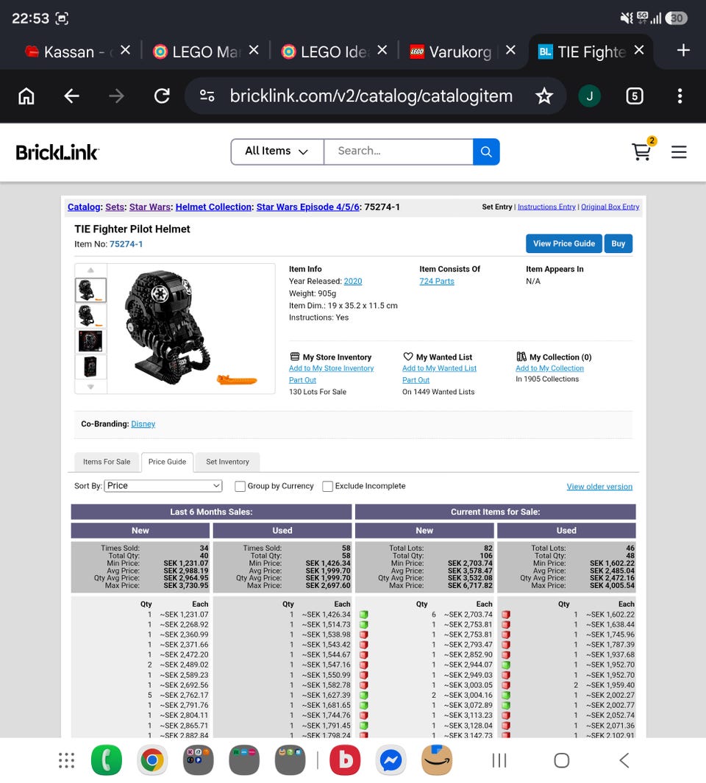Tap the profile avatar labeled J

point(590,96)
